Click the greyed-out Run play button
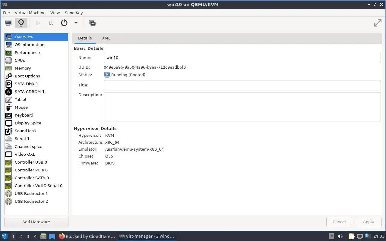 38,23
